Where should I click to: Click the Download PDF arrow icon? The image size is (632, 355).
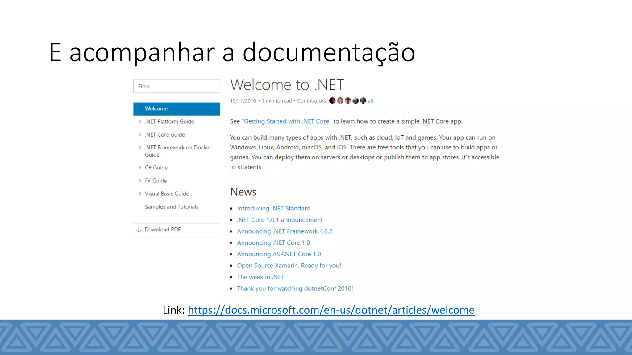click(x=139, y=230)
